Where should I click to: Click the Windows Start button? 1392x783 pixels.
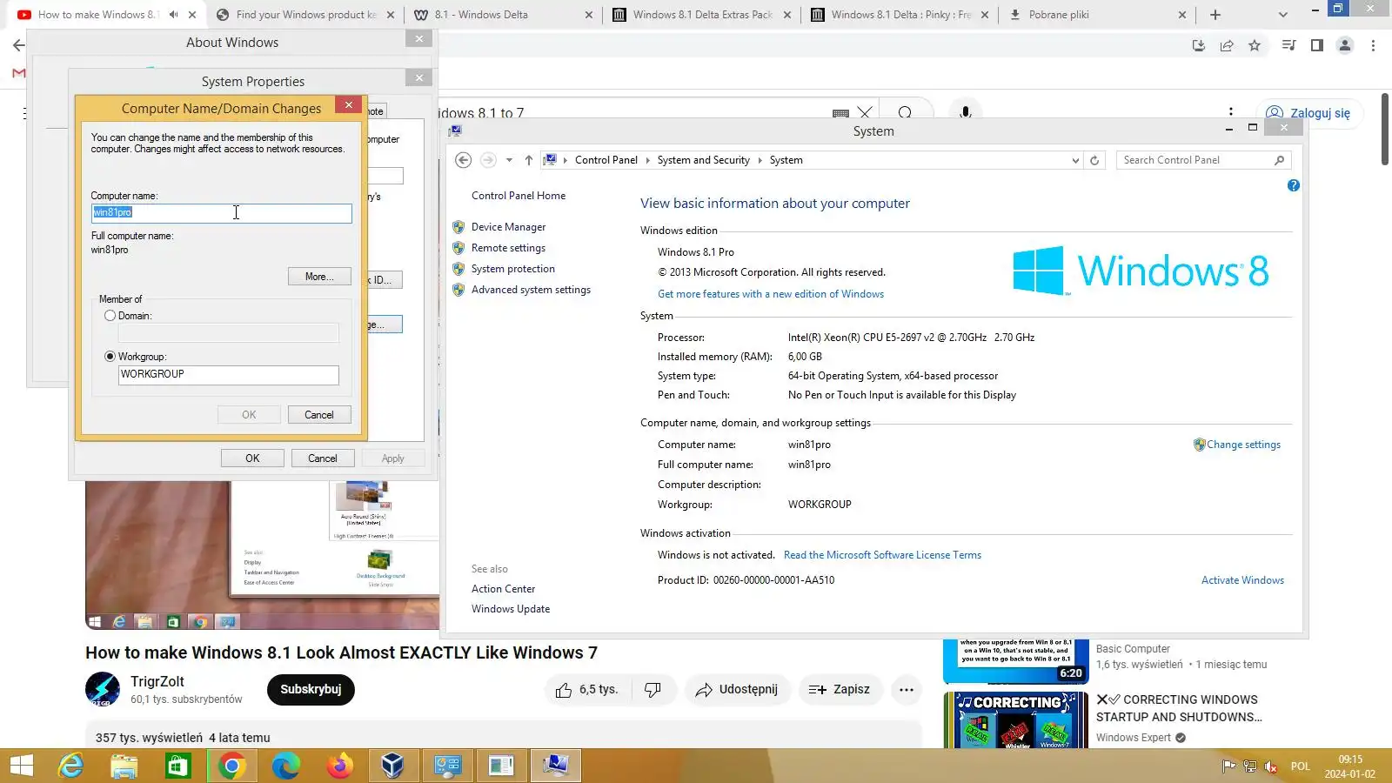pyautogui.click(x=21, y=766)
